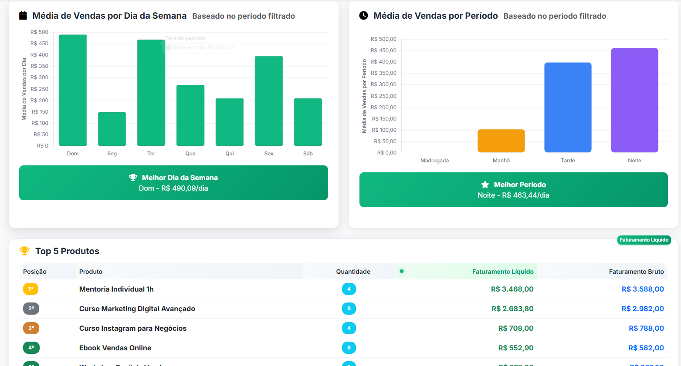This screenshot has height=366, width=681.
Task: Click the clock icon beside period sales title
Action: pyautogui.click(x=363, y=16)
